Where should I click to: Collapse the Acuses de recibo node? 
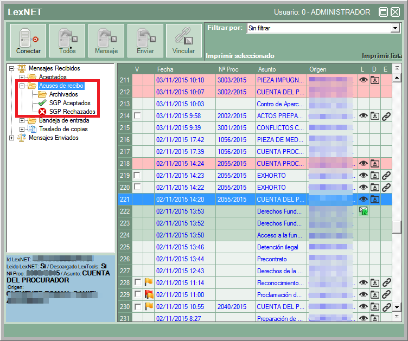(22, 86)
